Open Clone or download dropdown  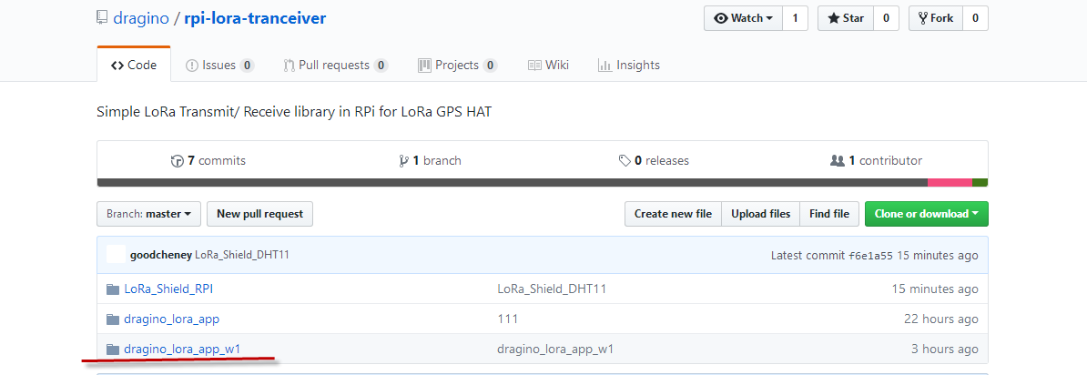(926, 214)
